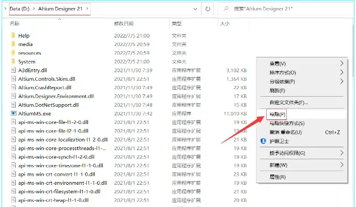Image resolution: width=356 pixels, height=207 pixels.
Task: Click the 护眼卫士 shield icon
Action: (263, 141)
